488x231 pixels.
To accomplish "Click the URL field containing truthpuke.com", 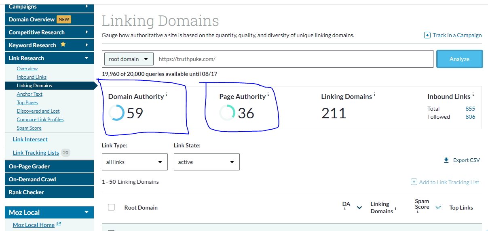I will (294, 59).
